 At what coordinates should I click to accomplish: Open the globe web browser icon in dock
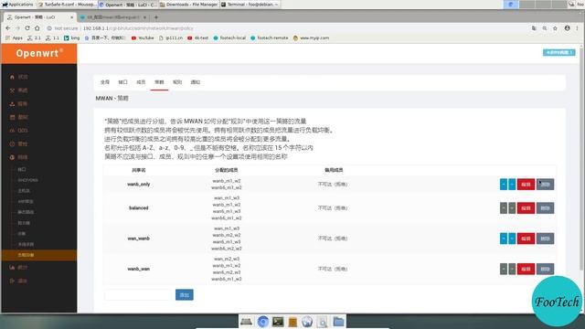point(307,321)
